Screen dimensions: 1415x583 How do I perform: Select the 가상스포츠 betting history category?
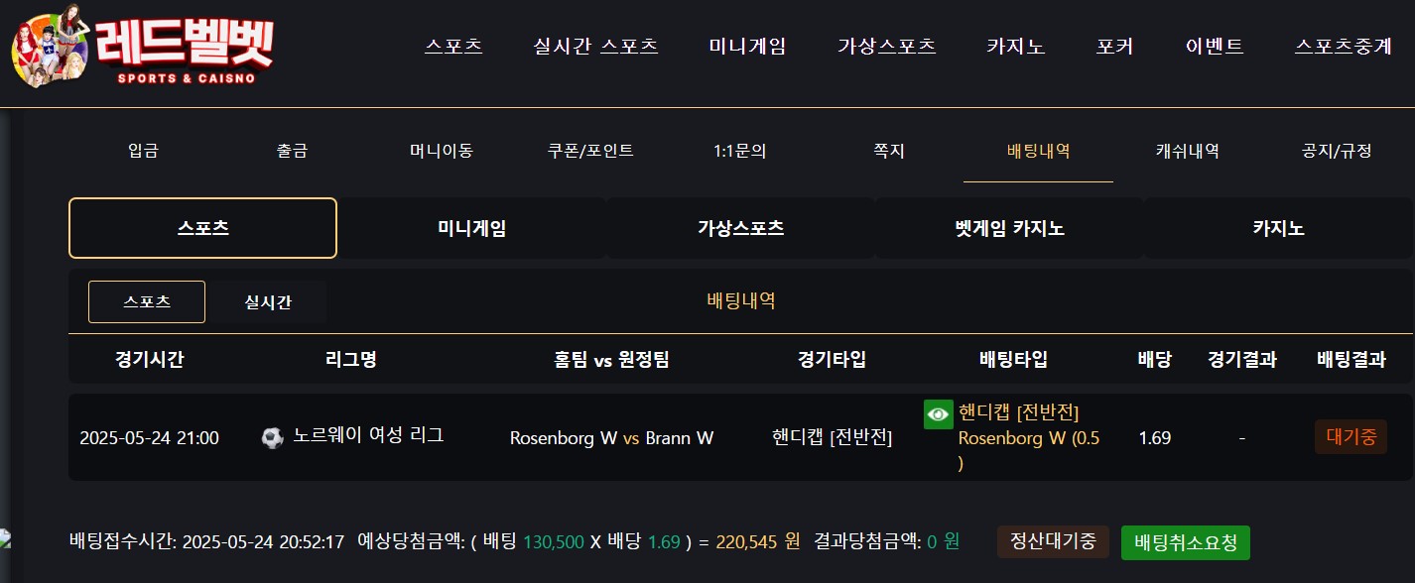click(x=740, y=228)
